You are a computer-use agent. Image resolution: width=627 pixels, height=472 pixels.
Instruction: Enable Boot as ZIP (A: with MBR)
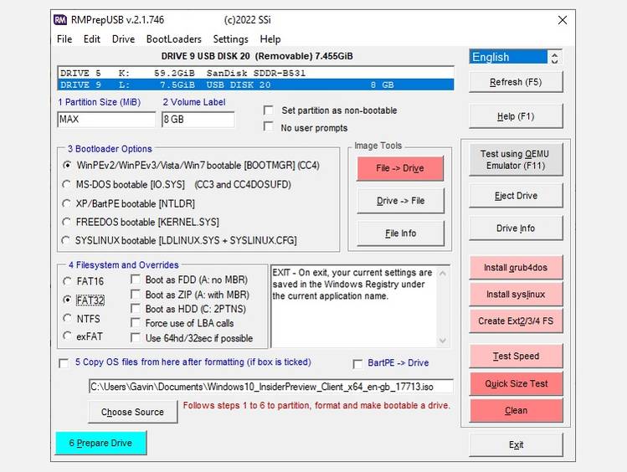136,295
